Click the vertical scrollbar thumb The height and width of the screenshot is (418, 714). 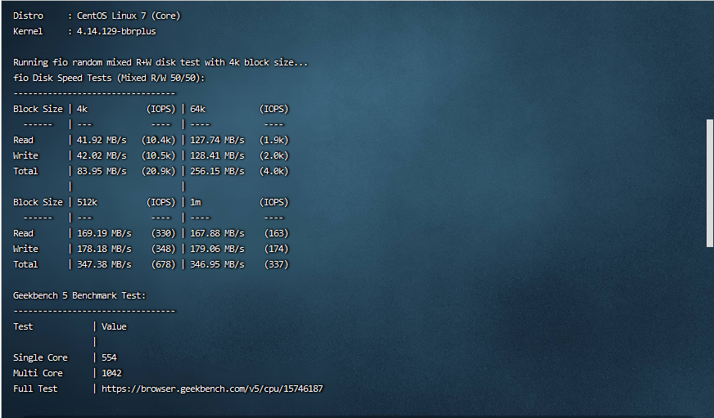pos(709,182)
